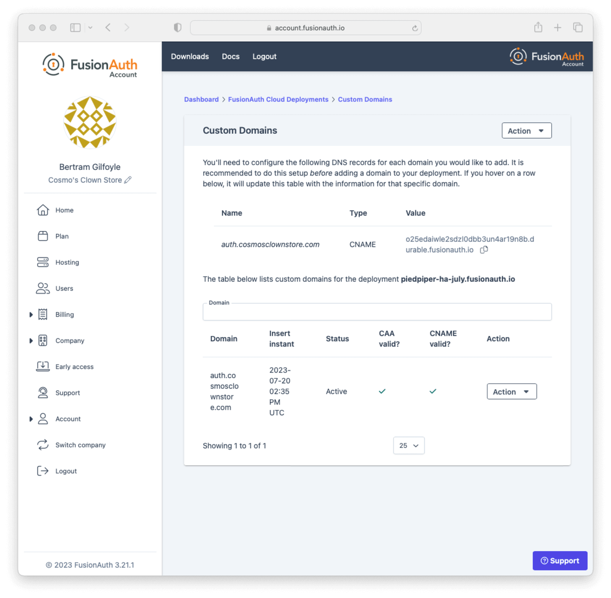Click the purple Support button
611x598 pixels.
click(x=560, y=561)
